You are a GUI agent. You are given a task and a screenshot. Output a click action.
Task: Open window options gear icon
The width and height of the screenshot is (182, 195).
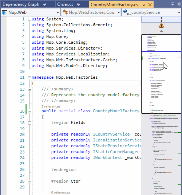pos(179,4)
